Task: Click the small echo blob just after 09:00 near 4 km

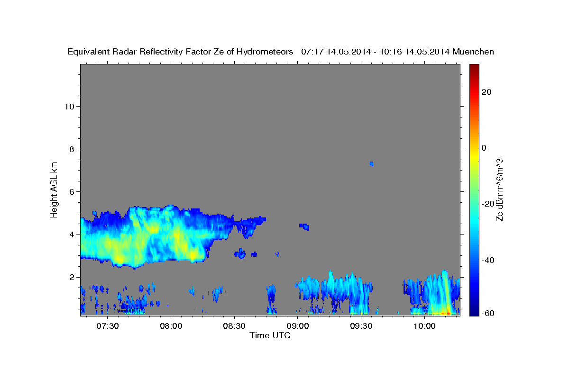Action: (x=304, y=227)
